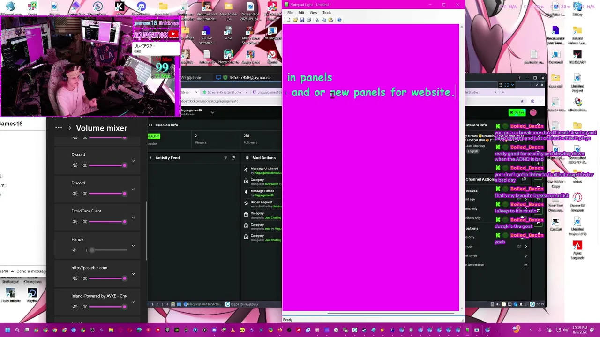Expand Handy volume options
The width and height of the screenshot is (600, 337).
pos(133,246)
